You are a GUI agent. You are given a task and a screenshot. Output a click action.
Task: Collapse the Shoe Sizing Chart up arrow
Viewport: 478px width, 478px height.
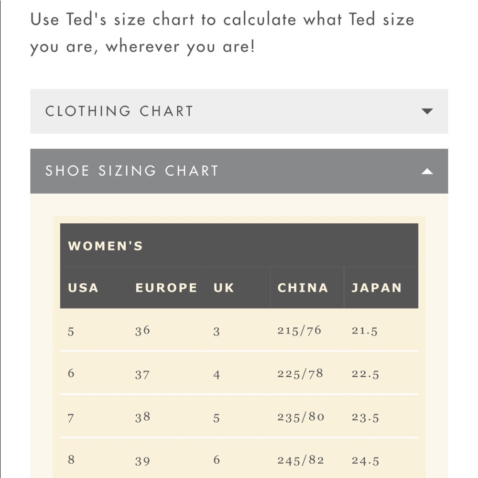pos(427,171)
